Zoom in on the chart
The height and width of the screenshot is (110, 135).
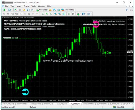(56, 14)
